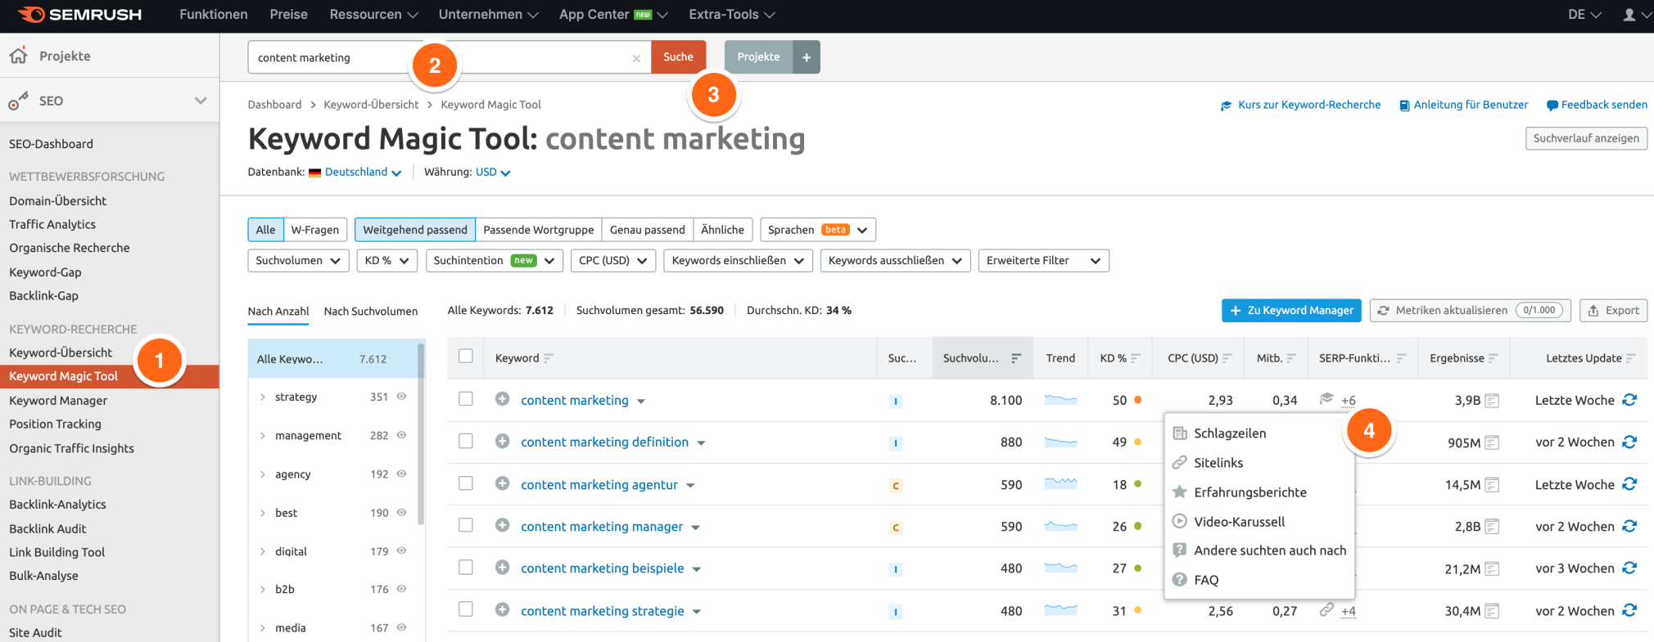
Task: Open the Suchvolumen filter dropdown
Action: tap(298, 261)
